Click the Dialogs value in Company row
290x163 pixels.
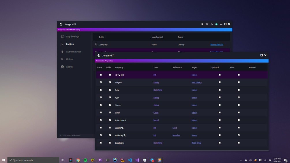[x=181, y=44]
